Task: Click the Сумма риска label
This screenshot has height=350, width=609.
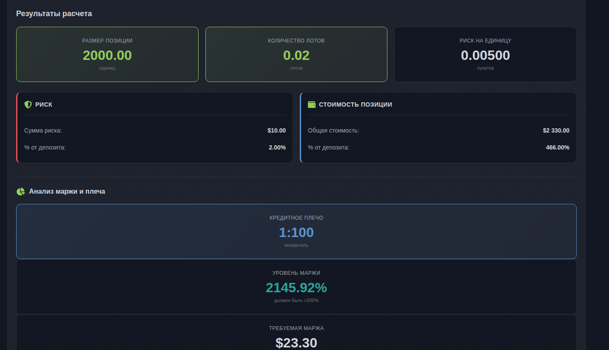Action: pos(43,130)
